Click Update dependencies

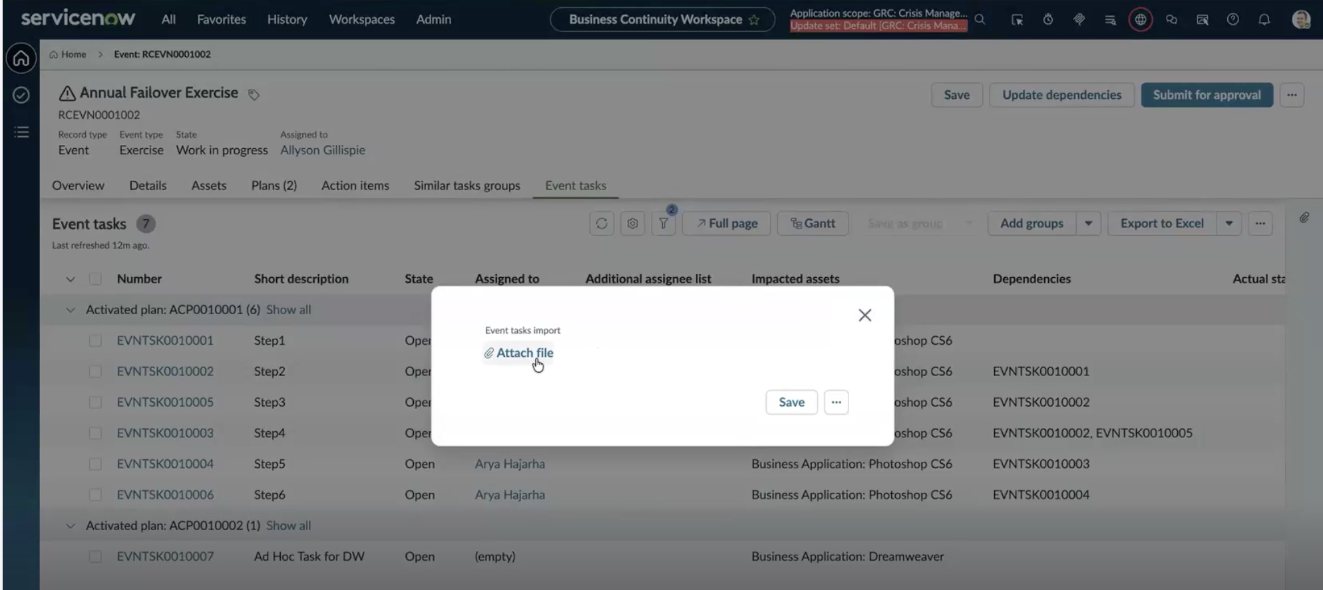tap(1061, 95)
